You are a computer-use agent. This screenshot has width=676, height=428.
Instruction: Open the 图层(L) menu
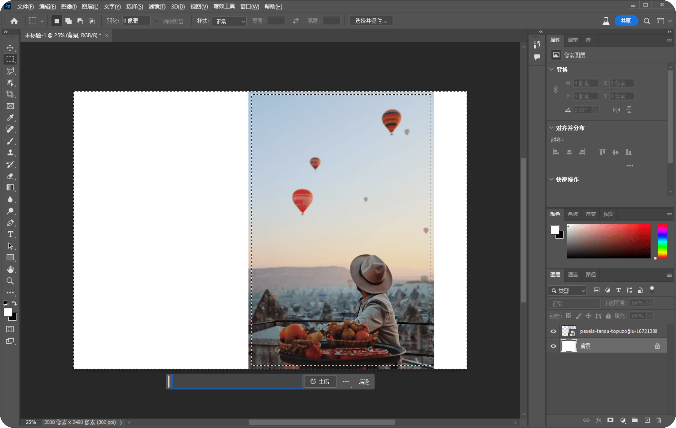[x=90, y=6]
